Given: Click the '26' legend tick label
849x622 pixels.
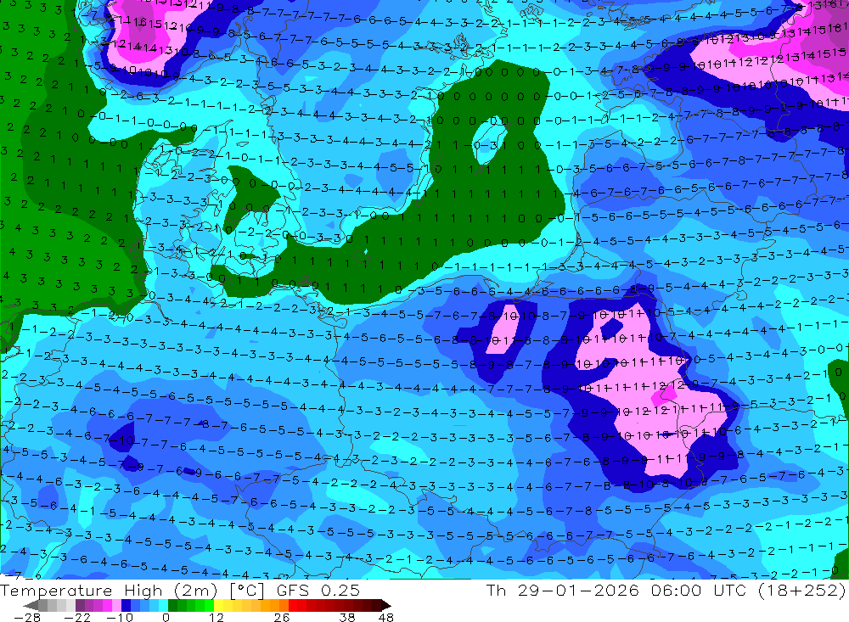Looking at the screenshot, I should [x=281, y=617].
